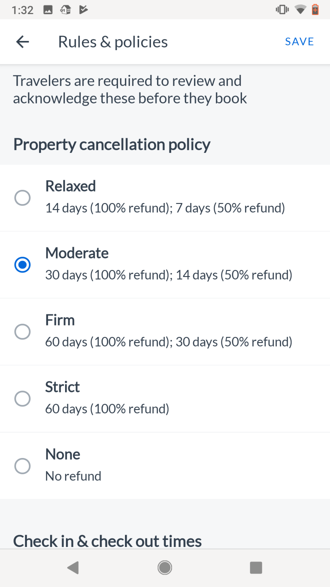Tap the Property cancellation policy heading

[112, 144]
